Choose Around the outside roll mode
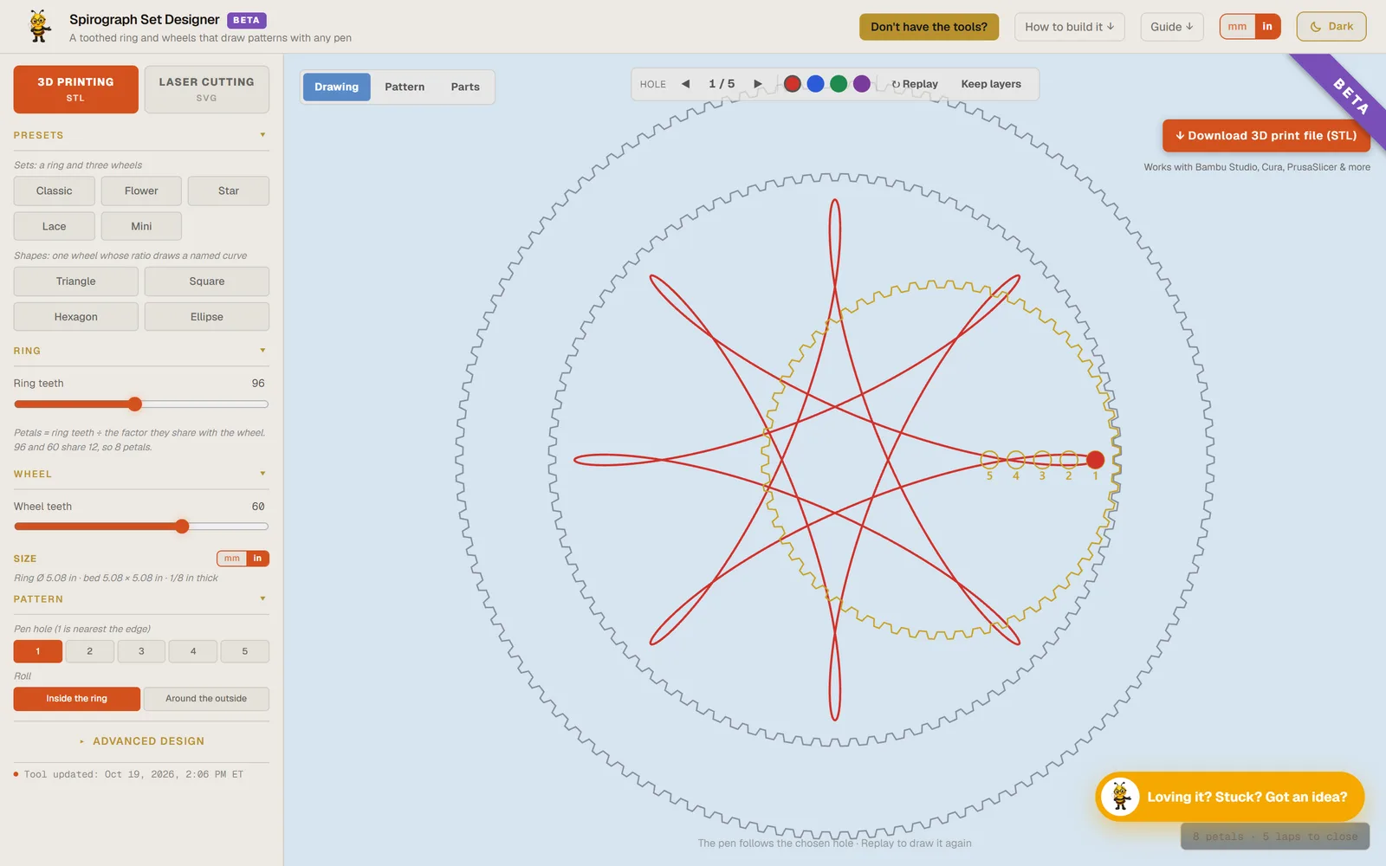1386x866 pixels. tap(206, 699)
